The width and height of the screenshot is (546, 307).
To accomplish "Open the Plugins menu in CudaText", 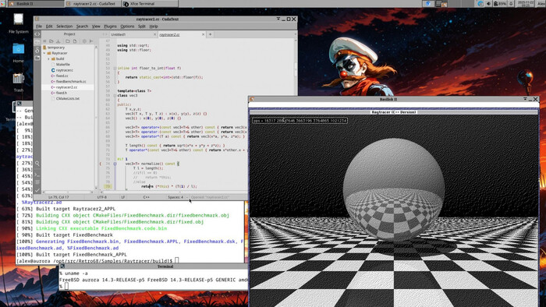I will click(x=110, y=26).
